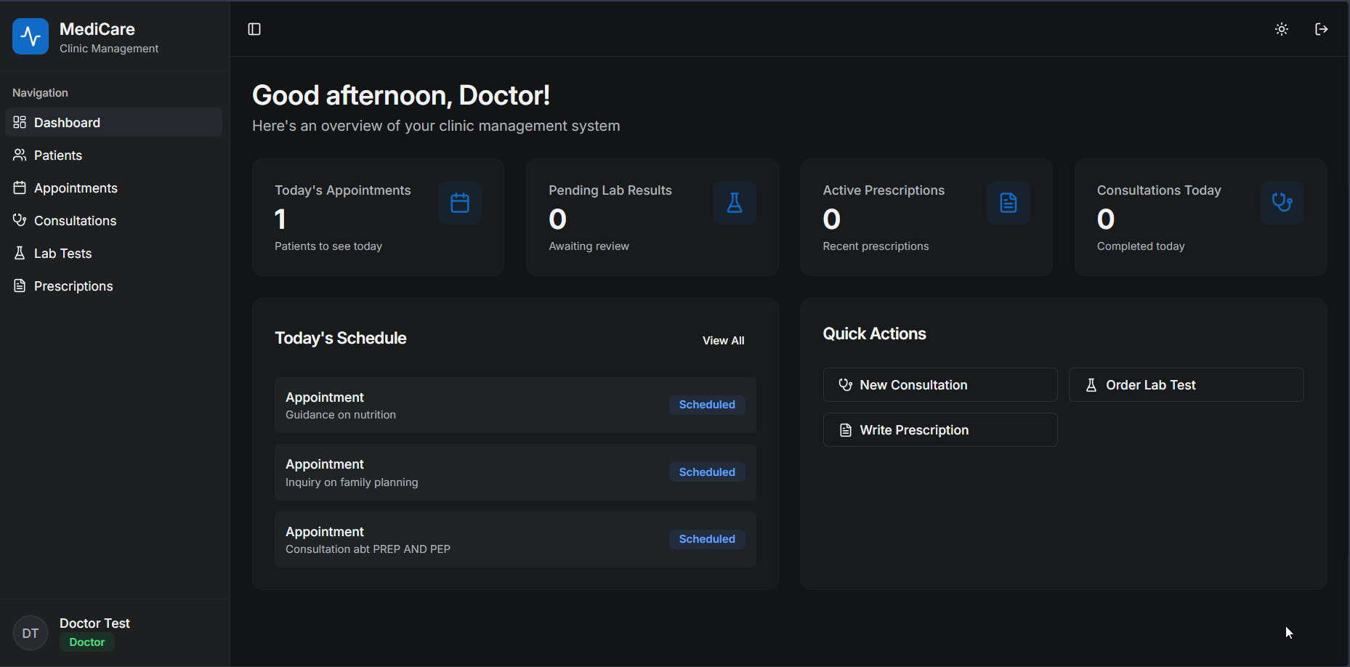Click the stethoscope icon in Consultations Today
The image size is (1350, 667).
click(1282, 203)
